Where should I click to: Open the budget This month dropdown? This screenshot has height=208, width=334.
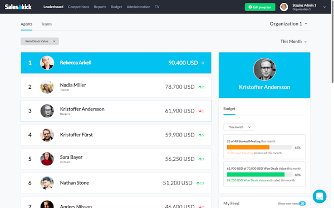(239, 127)
